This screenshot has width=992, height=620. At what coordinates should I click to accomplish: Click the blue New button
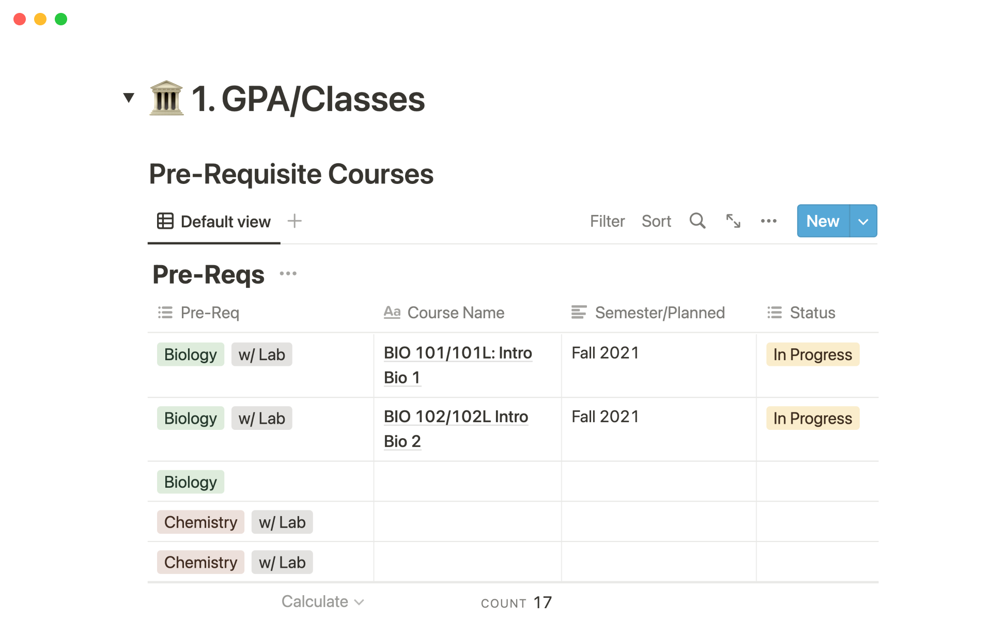(x=823, y=221)
